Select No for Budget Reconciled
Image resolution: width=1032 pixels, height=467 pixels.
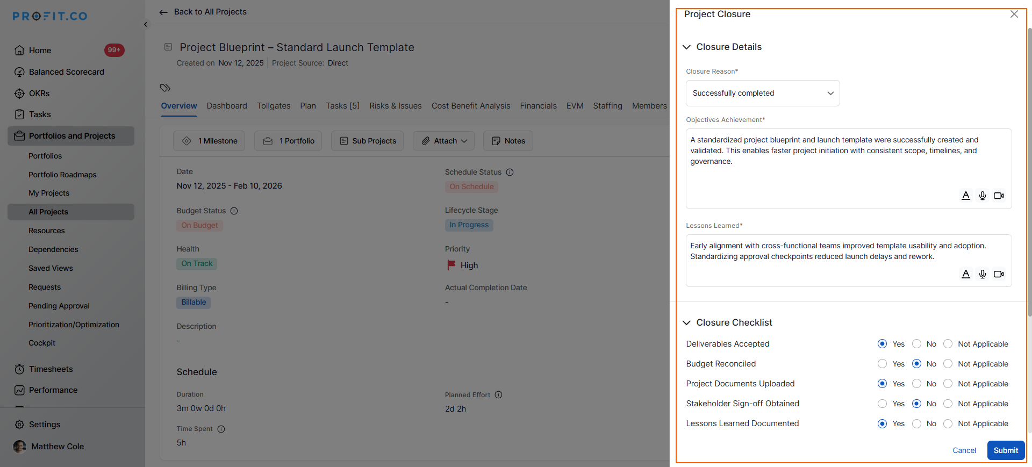[917, 364]
